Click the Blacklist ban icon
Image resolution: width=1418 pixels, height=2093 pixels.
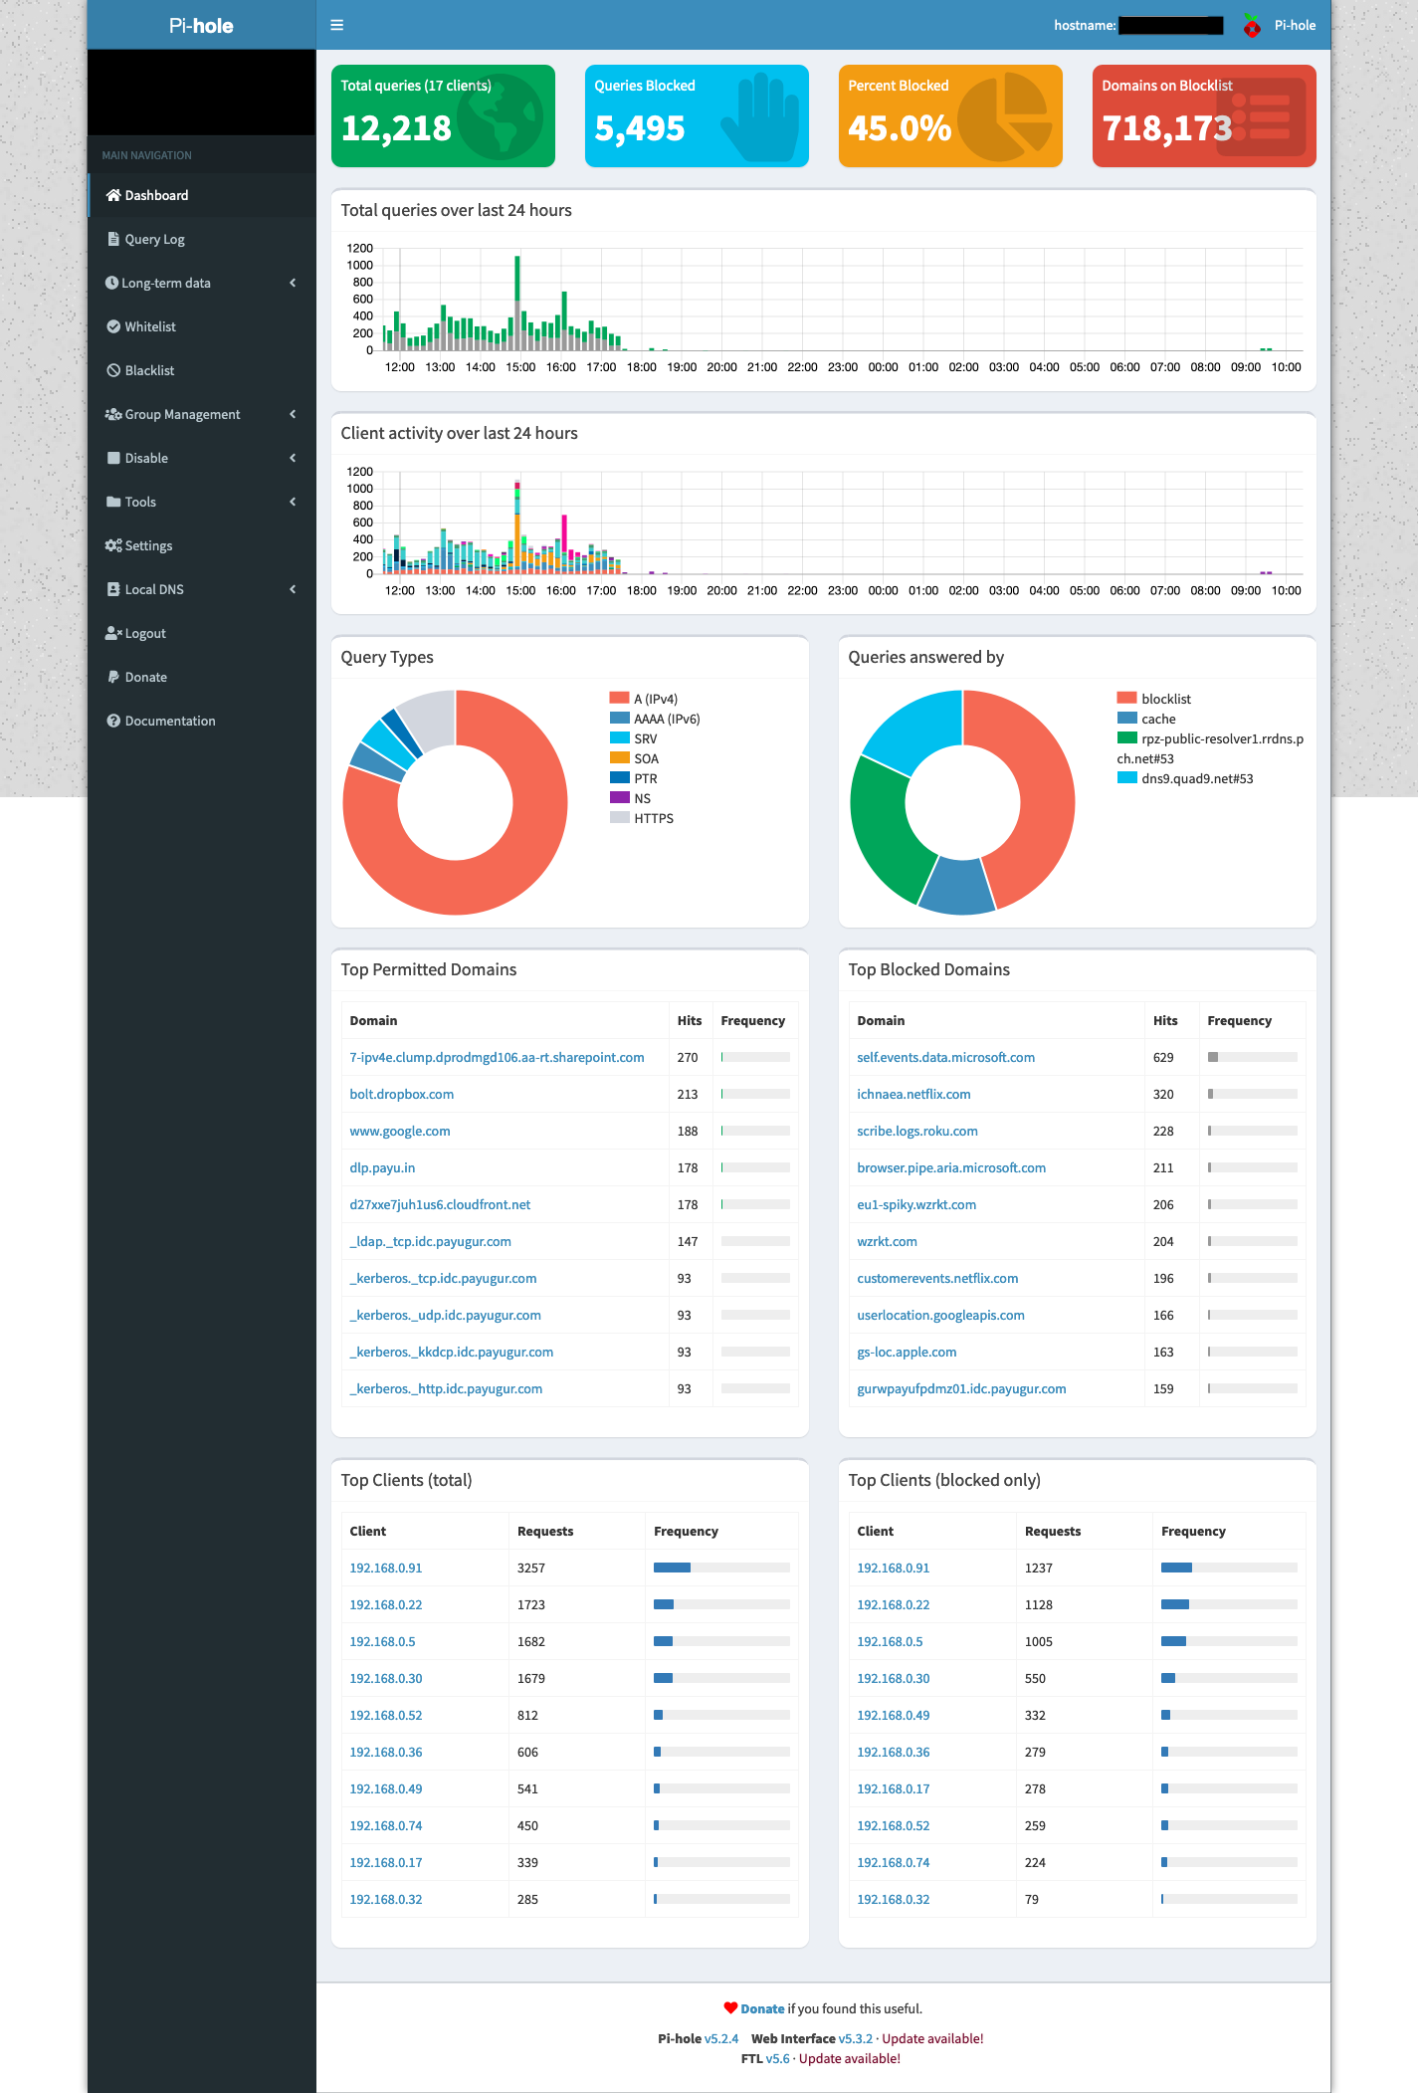(113, 370)
